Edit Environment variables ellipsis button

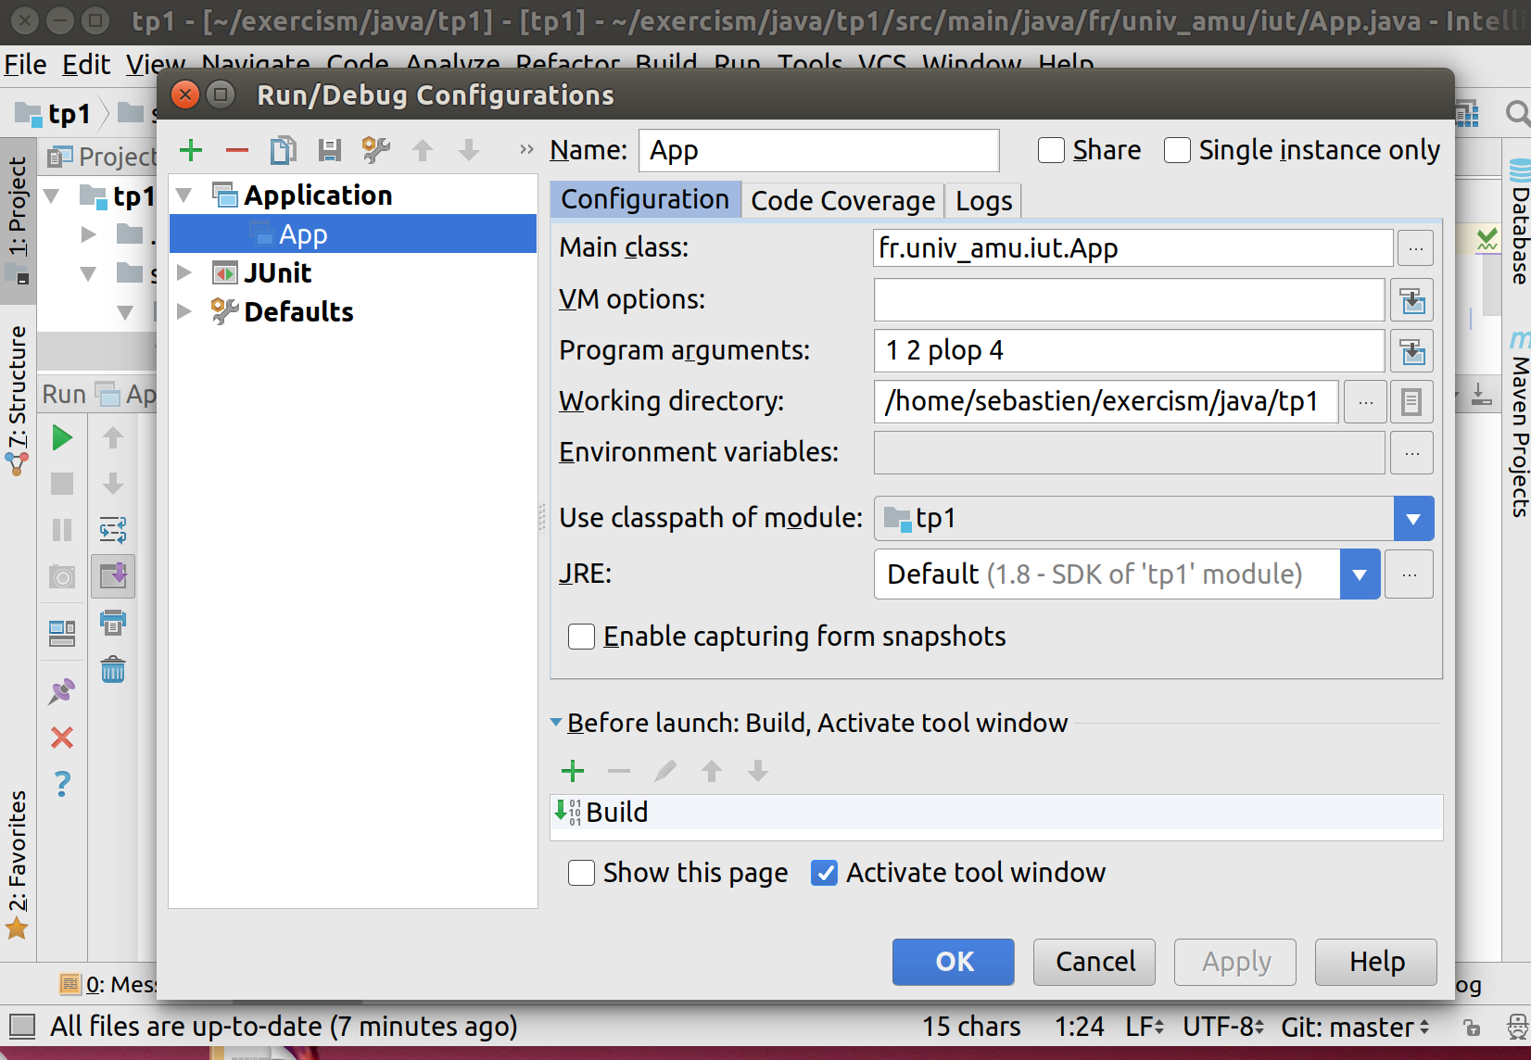[1411, 453]
